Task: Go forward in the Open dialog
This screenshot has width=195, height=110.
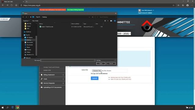Action: point(26,17)
